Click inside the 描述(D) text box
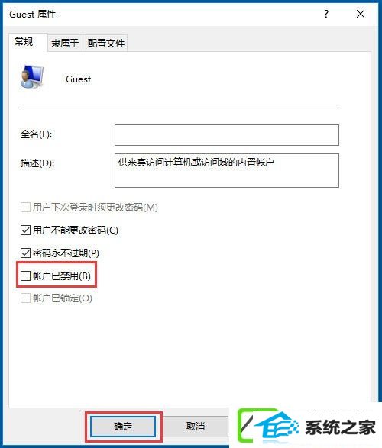This screenshot has height=448, width=382. 227,170
